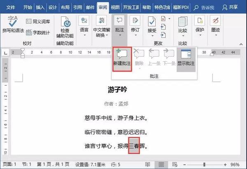Click the Chinese conversion (中文简繁转换) icon
The image size is (247, 169).
(x=101, y=21)
